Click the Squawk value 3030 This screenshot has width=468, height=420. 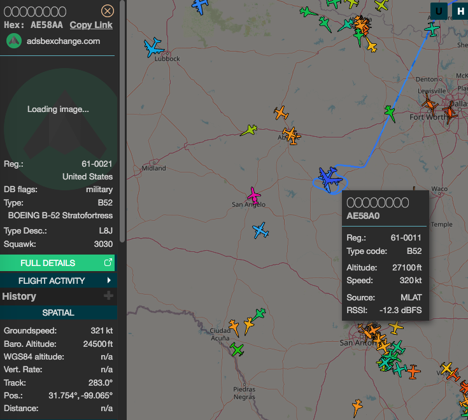pos(103,244)
